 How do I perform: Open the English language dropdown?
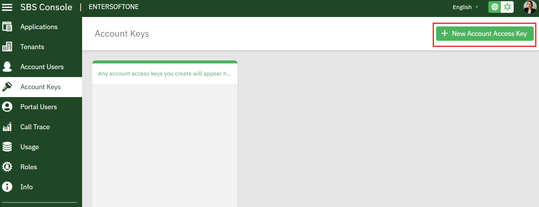(x=466, y=7)
